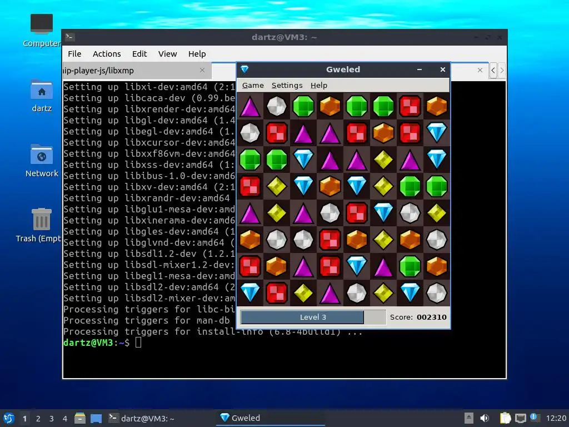
Task: Switch to workspace 1
Action: [24, 419]
